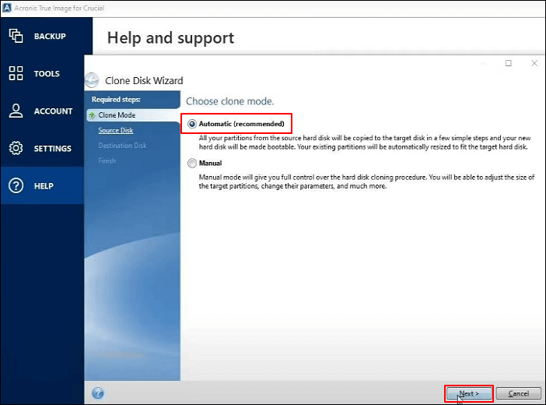Click the Backup icon in sidebar

[16, 36]
